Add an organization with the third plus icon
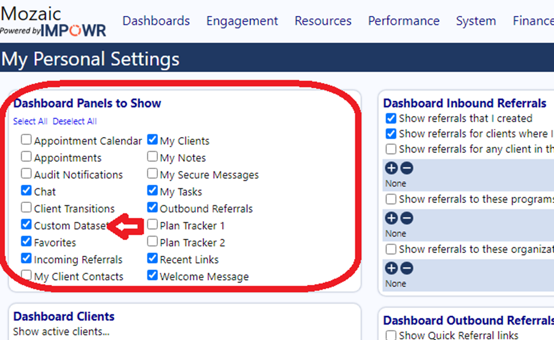This screenshot has width=554, height=340. tap(391, 268)
